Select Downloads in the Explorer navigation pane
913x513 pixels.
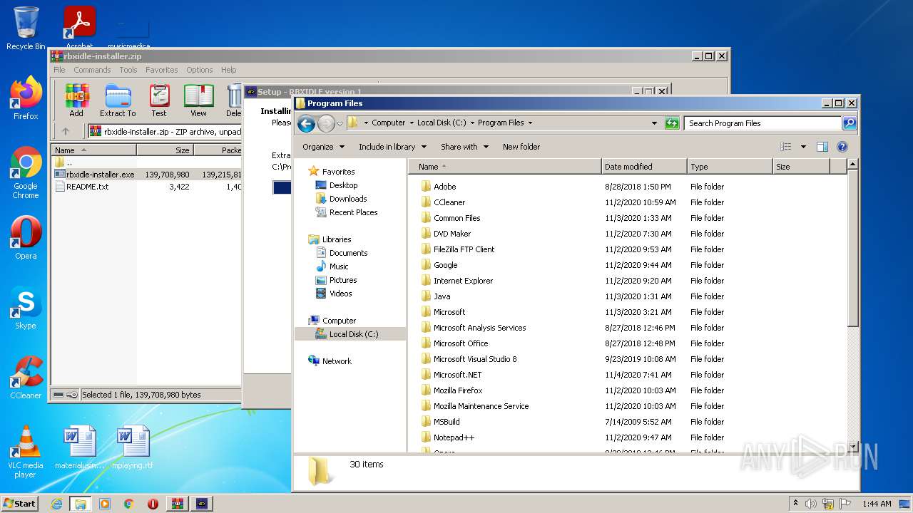[348, 199]
